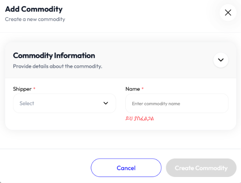Screen dimensions: 241x183
Task: Click the red asterisk beside Shipper
Action: point(34,88)
